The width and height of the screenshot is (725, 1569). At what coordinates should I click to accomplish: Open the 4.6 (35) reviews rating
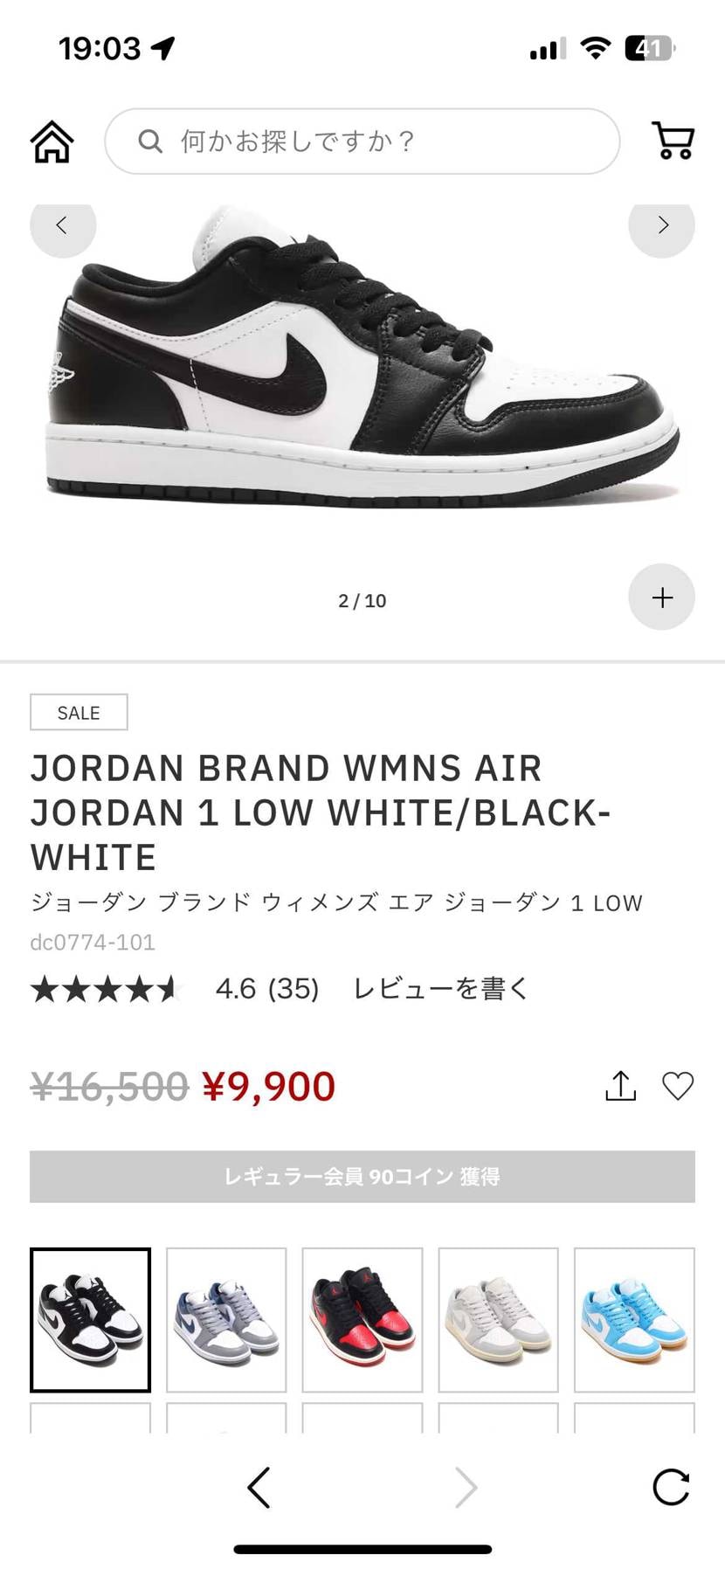(x=266, y=989)
